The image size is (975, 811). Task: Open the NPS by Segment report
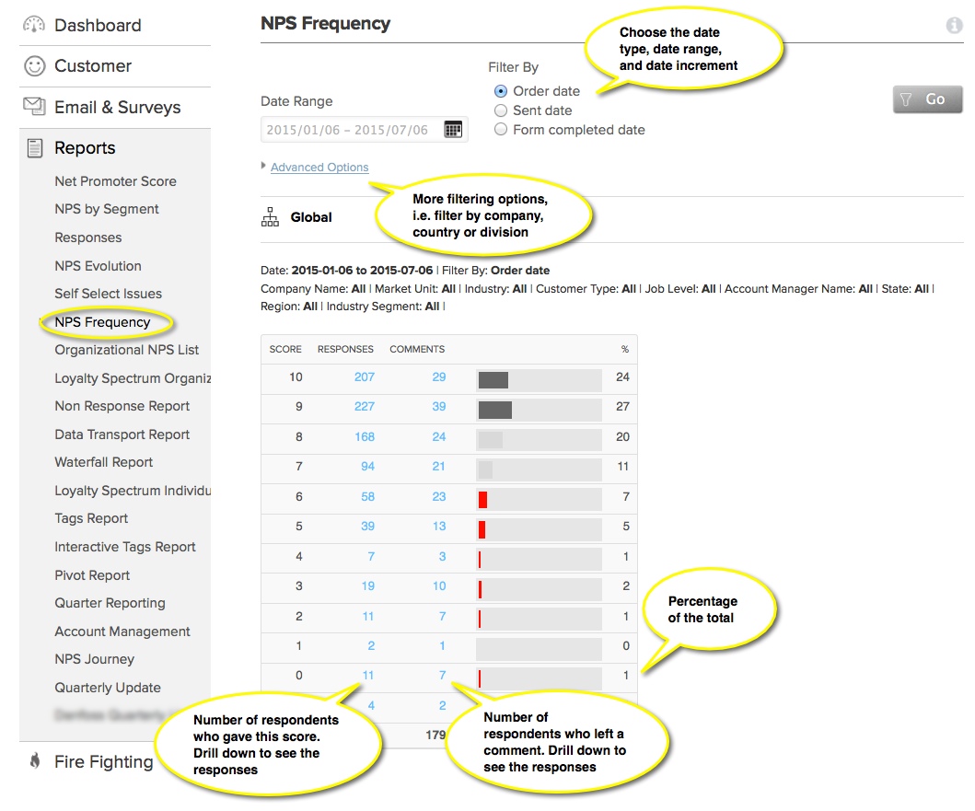tap(107, 209)
